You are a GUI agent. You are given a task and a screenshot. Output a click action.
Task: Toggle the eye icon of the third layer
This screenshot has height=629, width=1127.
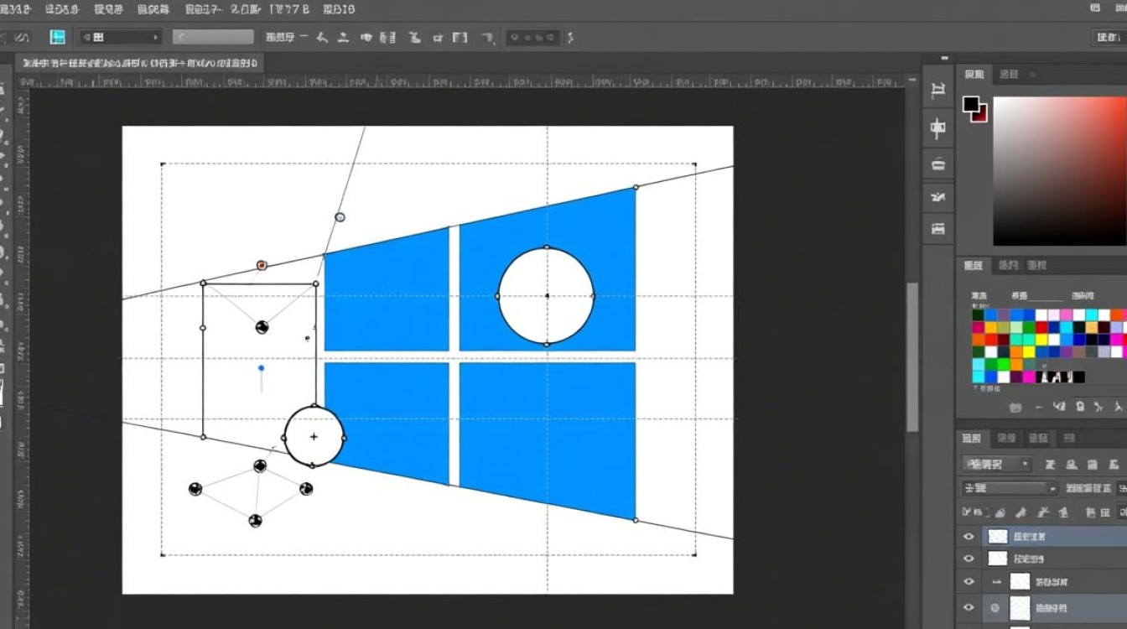(x=969, y=581)
